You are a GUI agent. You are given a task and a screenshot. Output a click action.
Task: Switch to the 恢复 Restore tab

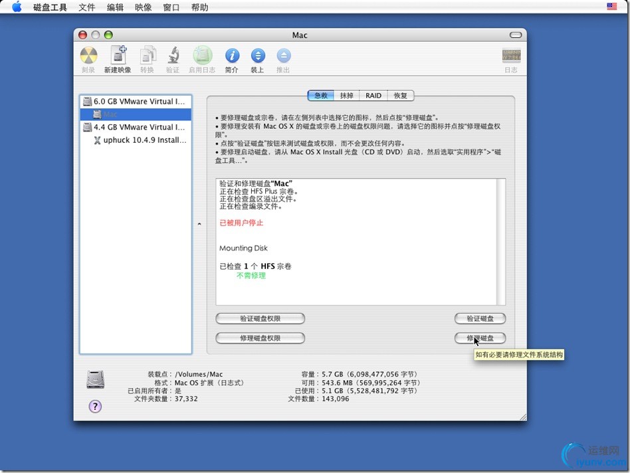pyautogui.click(x=400, y=96)
